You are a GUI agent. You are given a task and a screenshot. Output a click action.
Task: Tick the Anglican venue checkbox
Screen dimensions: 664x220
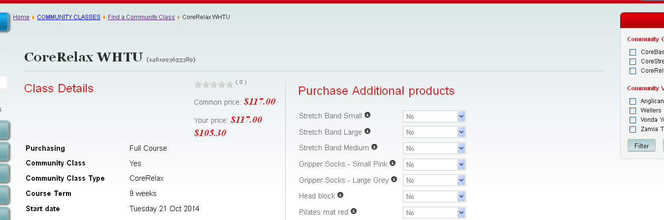pos(633,101)
